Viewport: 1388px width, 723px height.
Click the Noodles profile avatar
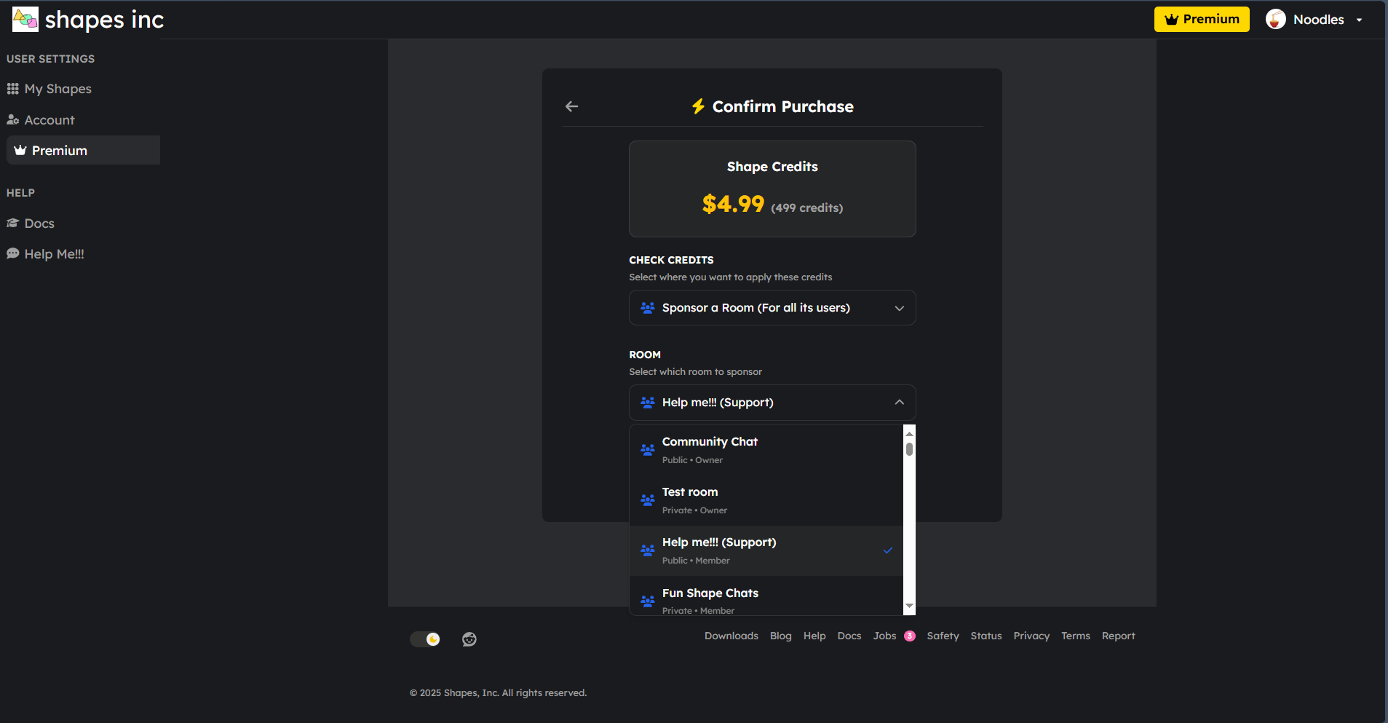tap(1275, 20)
